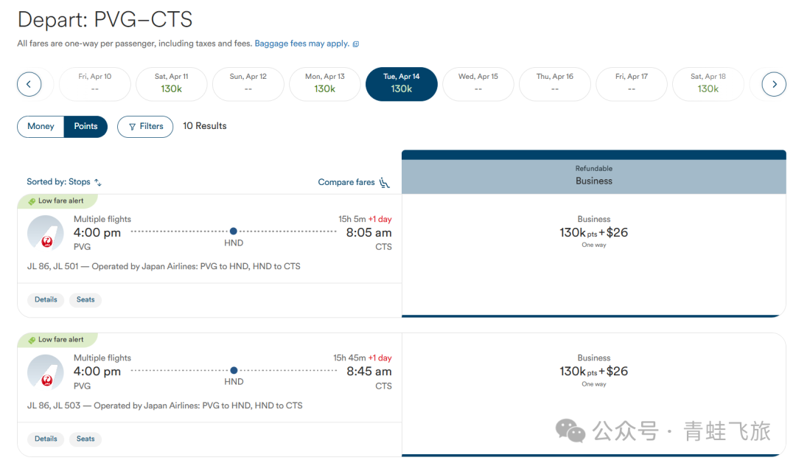796x463 pixels.
Task: Click Low fare alert badge on JL 501 flight
Action: 57,201
